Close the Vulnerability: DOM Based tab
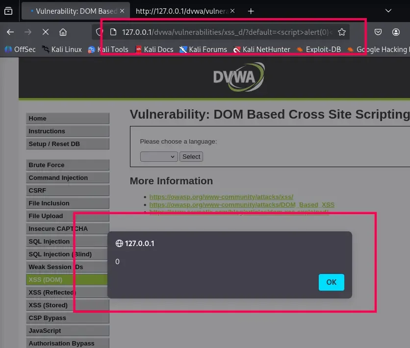This screenshot has width=410, height=348. [x=122, y=11]
